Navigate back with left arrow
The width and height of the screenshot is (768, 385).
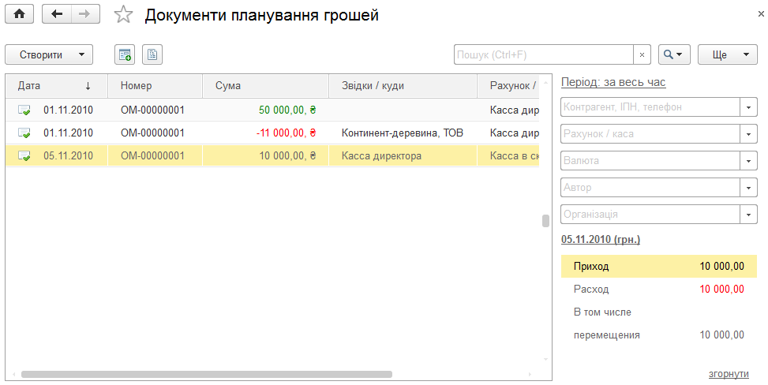pyautogui.click(x=57, y=14)
